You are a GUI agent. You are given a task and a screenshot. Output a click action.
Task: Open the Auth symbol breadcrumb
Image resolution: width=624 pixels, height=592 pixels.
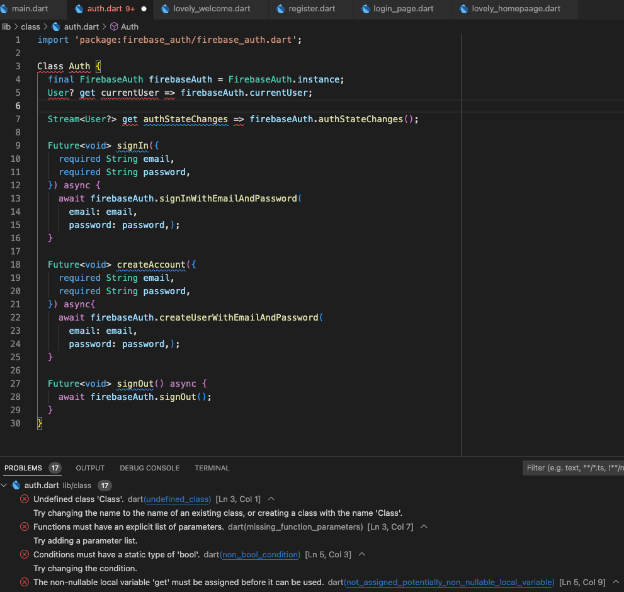[129, 26]
